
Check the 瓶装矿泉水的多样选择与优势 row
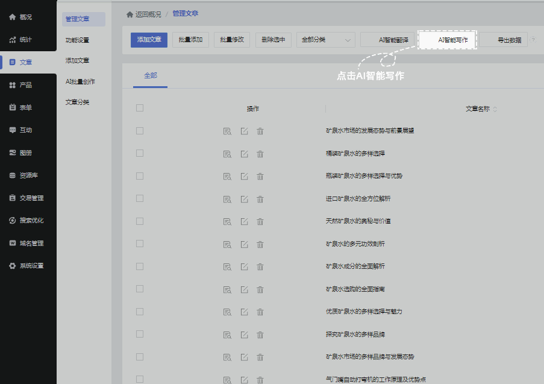(x=140, y=176)
